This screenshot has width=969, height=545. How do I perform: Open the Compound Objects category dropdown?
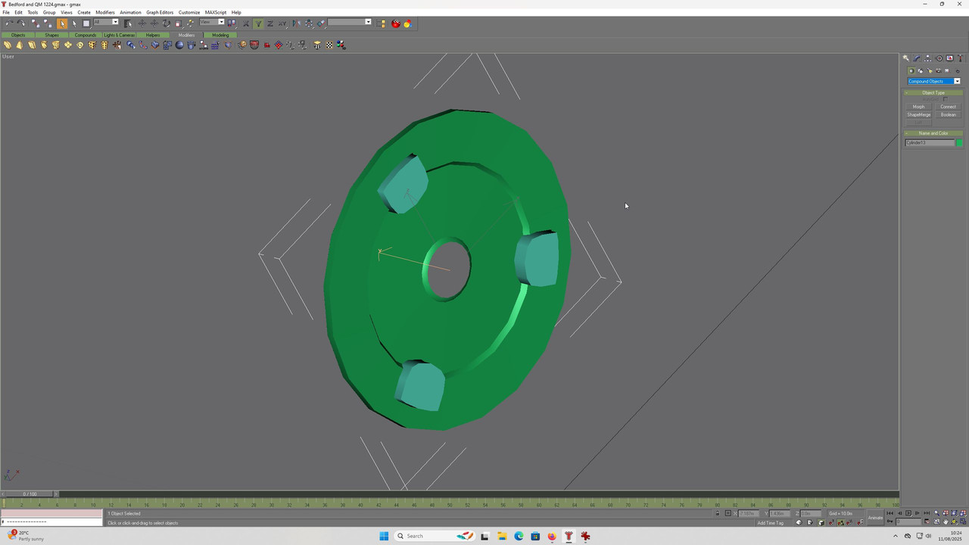click(957, 81)
